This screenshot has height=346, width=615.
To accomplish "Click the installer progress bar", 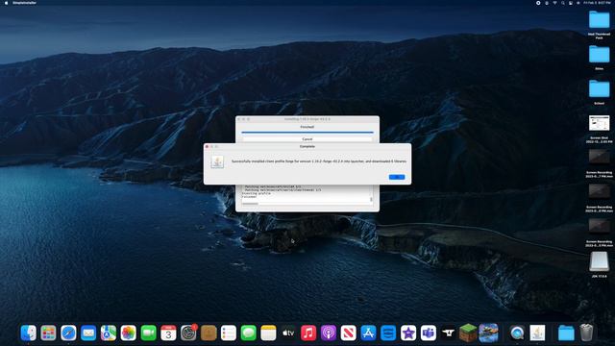I will pyautogui.click(x=307, y=133).
